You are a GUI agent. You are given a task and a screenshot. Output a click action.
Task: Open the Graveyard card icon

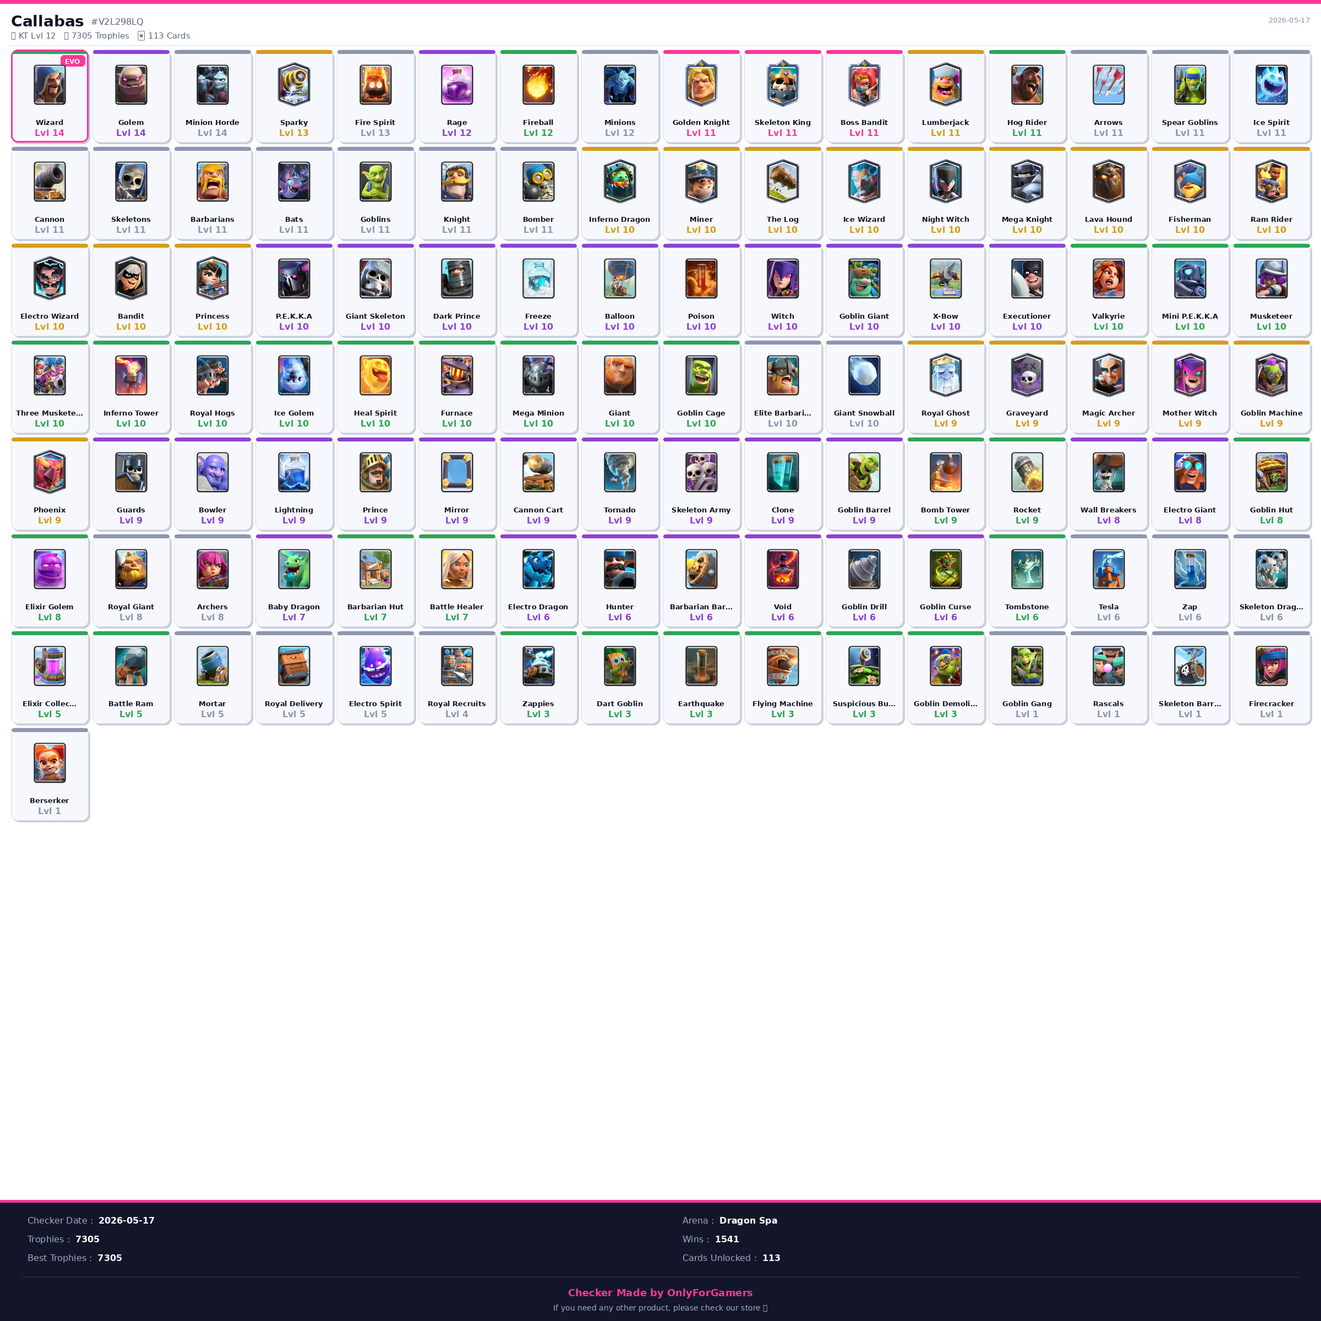coord(1027,375)
